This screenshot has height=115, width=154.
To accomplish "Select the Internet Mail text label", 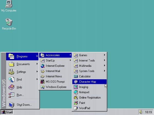I will coord(53,71).
